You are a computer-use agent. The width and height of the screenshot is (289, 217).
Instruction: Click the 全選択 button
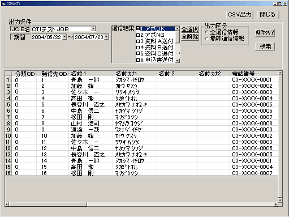(x=190, y=29)
